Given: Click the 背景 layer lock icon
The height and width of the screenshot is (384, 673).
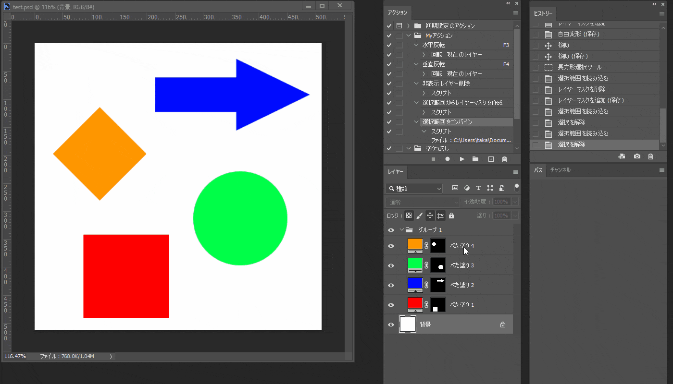Looking at the screenshot, I should 503,324.
